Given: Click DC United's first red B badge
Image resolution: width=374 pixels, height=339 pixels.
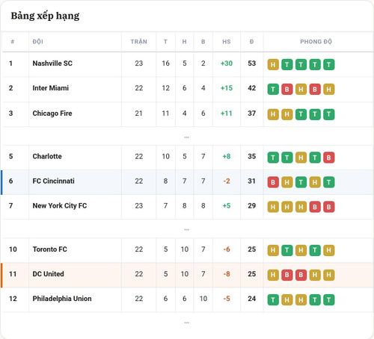Looking at the screenshot, I should coord(287,275).
